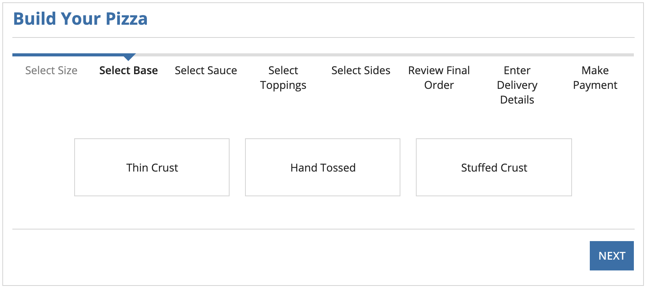Click the active Select Base step
The height and width of the screenshot is (289, 647).
point(128,70)
